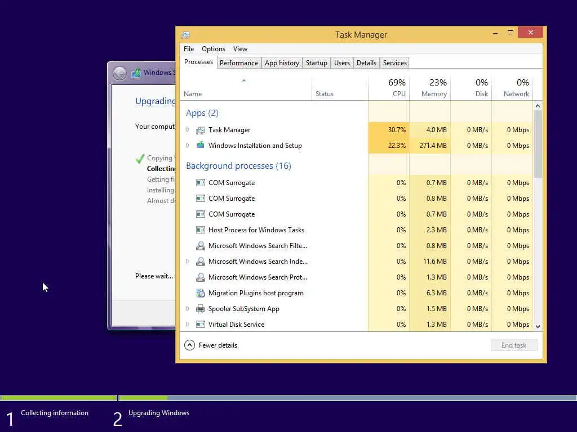577x432 pixels.
Task: Sort by the Status column header
Action: point(340,88)
